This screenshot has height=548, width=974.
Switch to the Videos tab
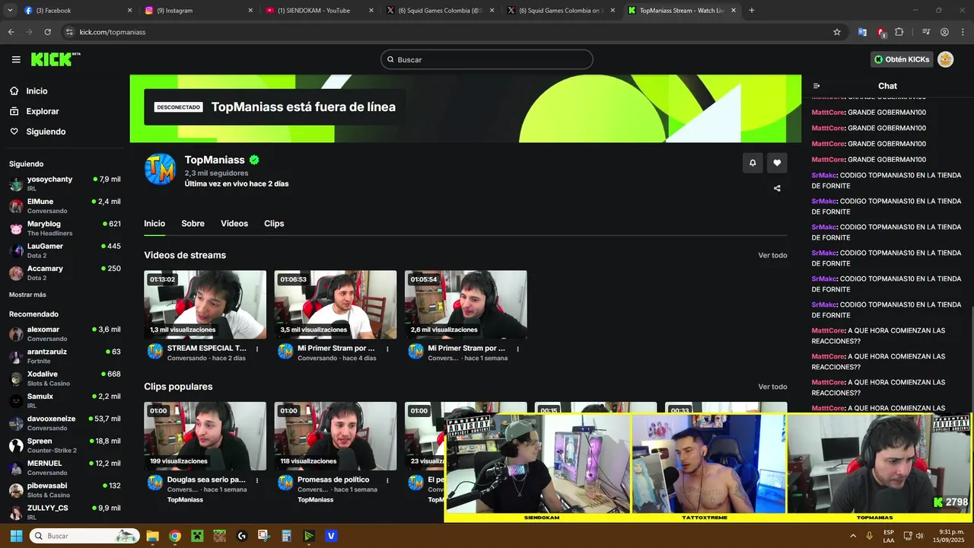click(234, 224)
